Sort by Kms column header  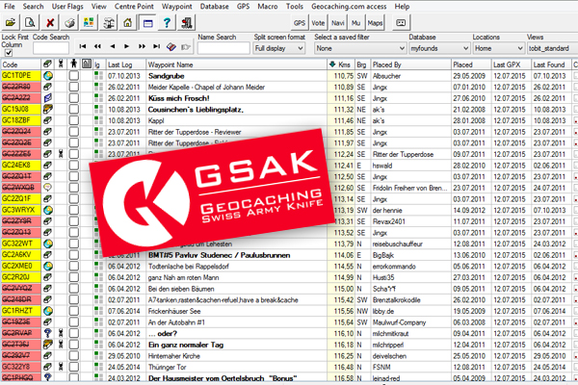coord(341,64)
